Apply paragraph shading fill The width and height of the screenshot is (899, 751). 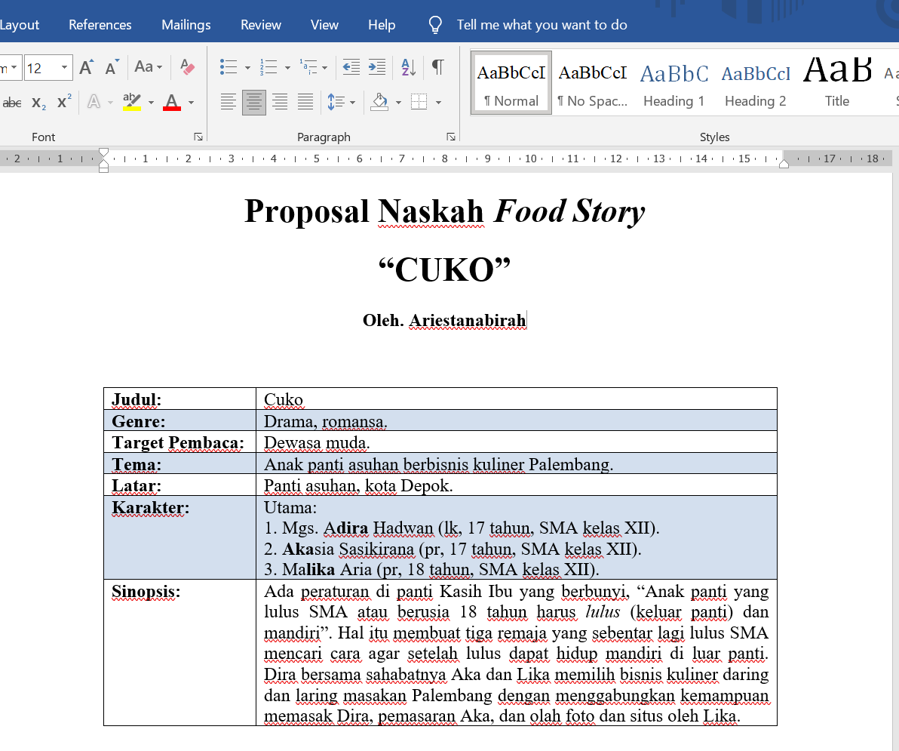(x=379, y=103)
